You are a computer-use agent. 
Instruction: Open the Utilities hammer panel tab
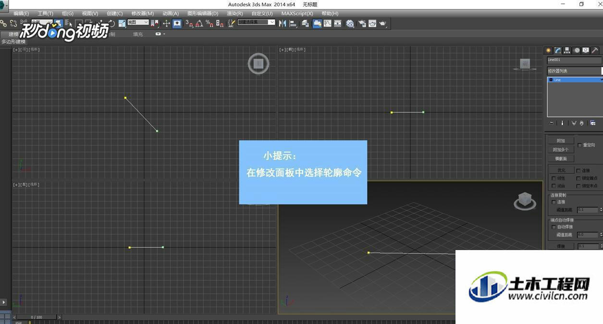click(595, 50)
